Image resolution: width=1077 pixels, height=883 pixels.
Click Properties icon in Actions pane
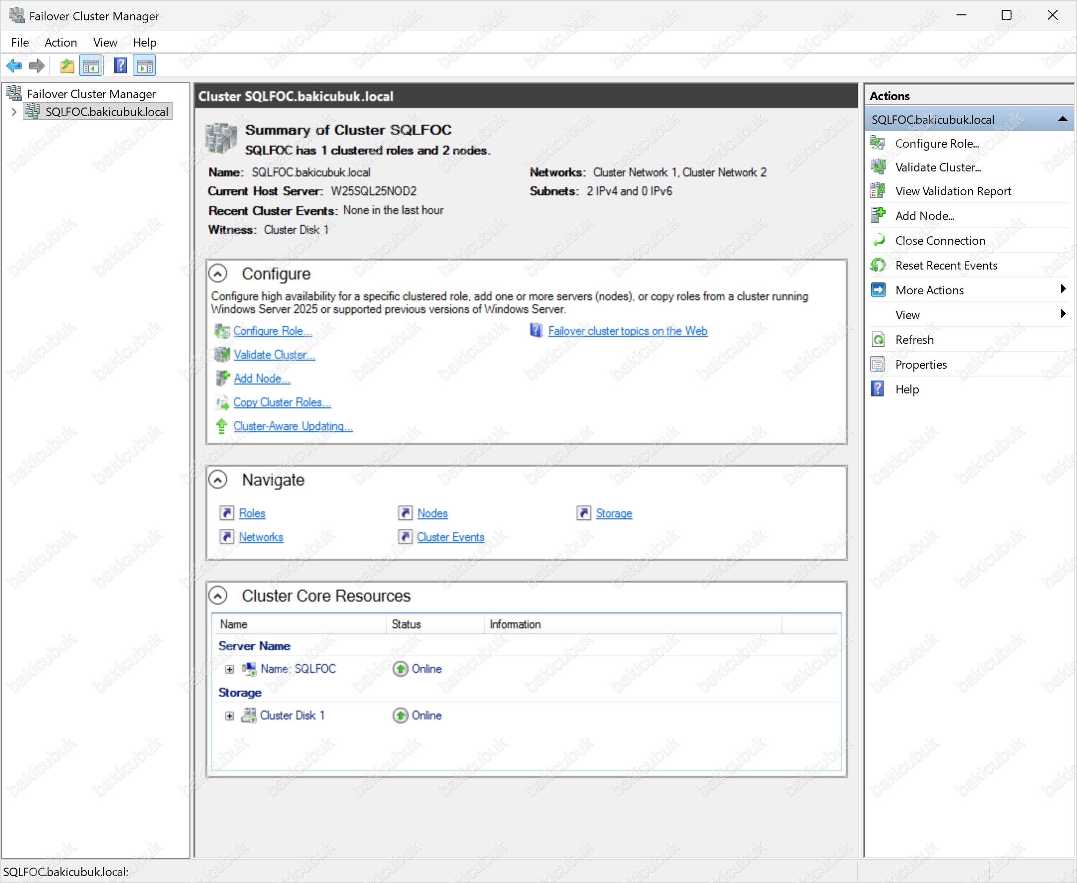878,365
